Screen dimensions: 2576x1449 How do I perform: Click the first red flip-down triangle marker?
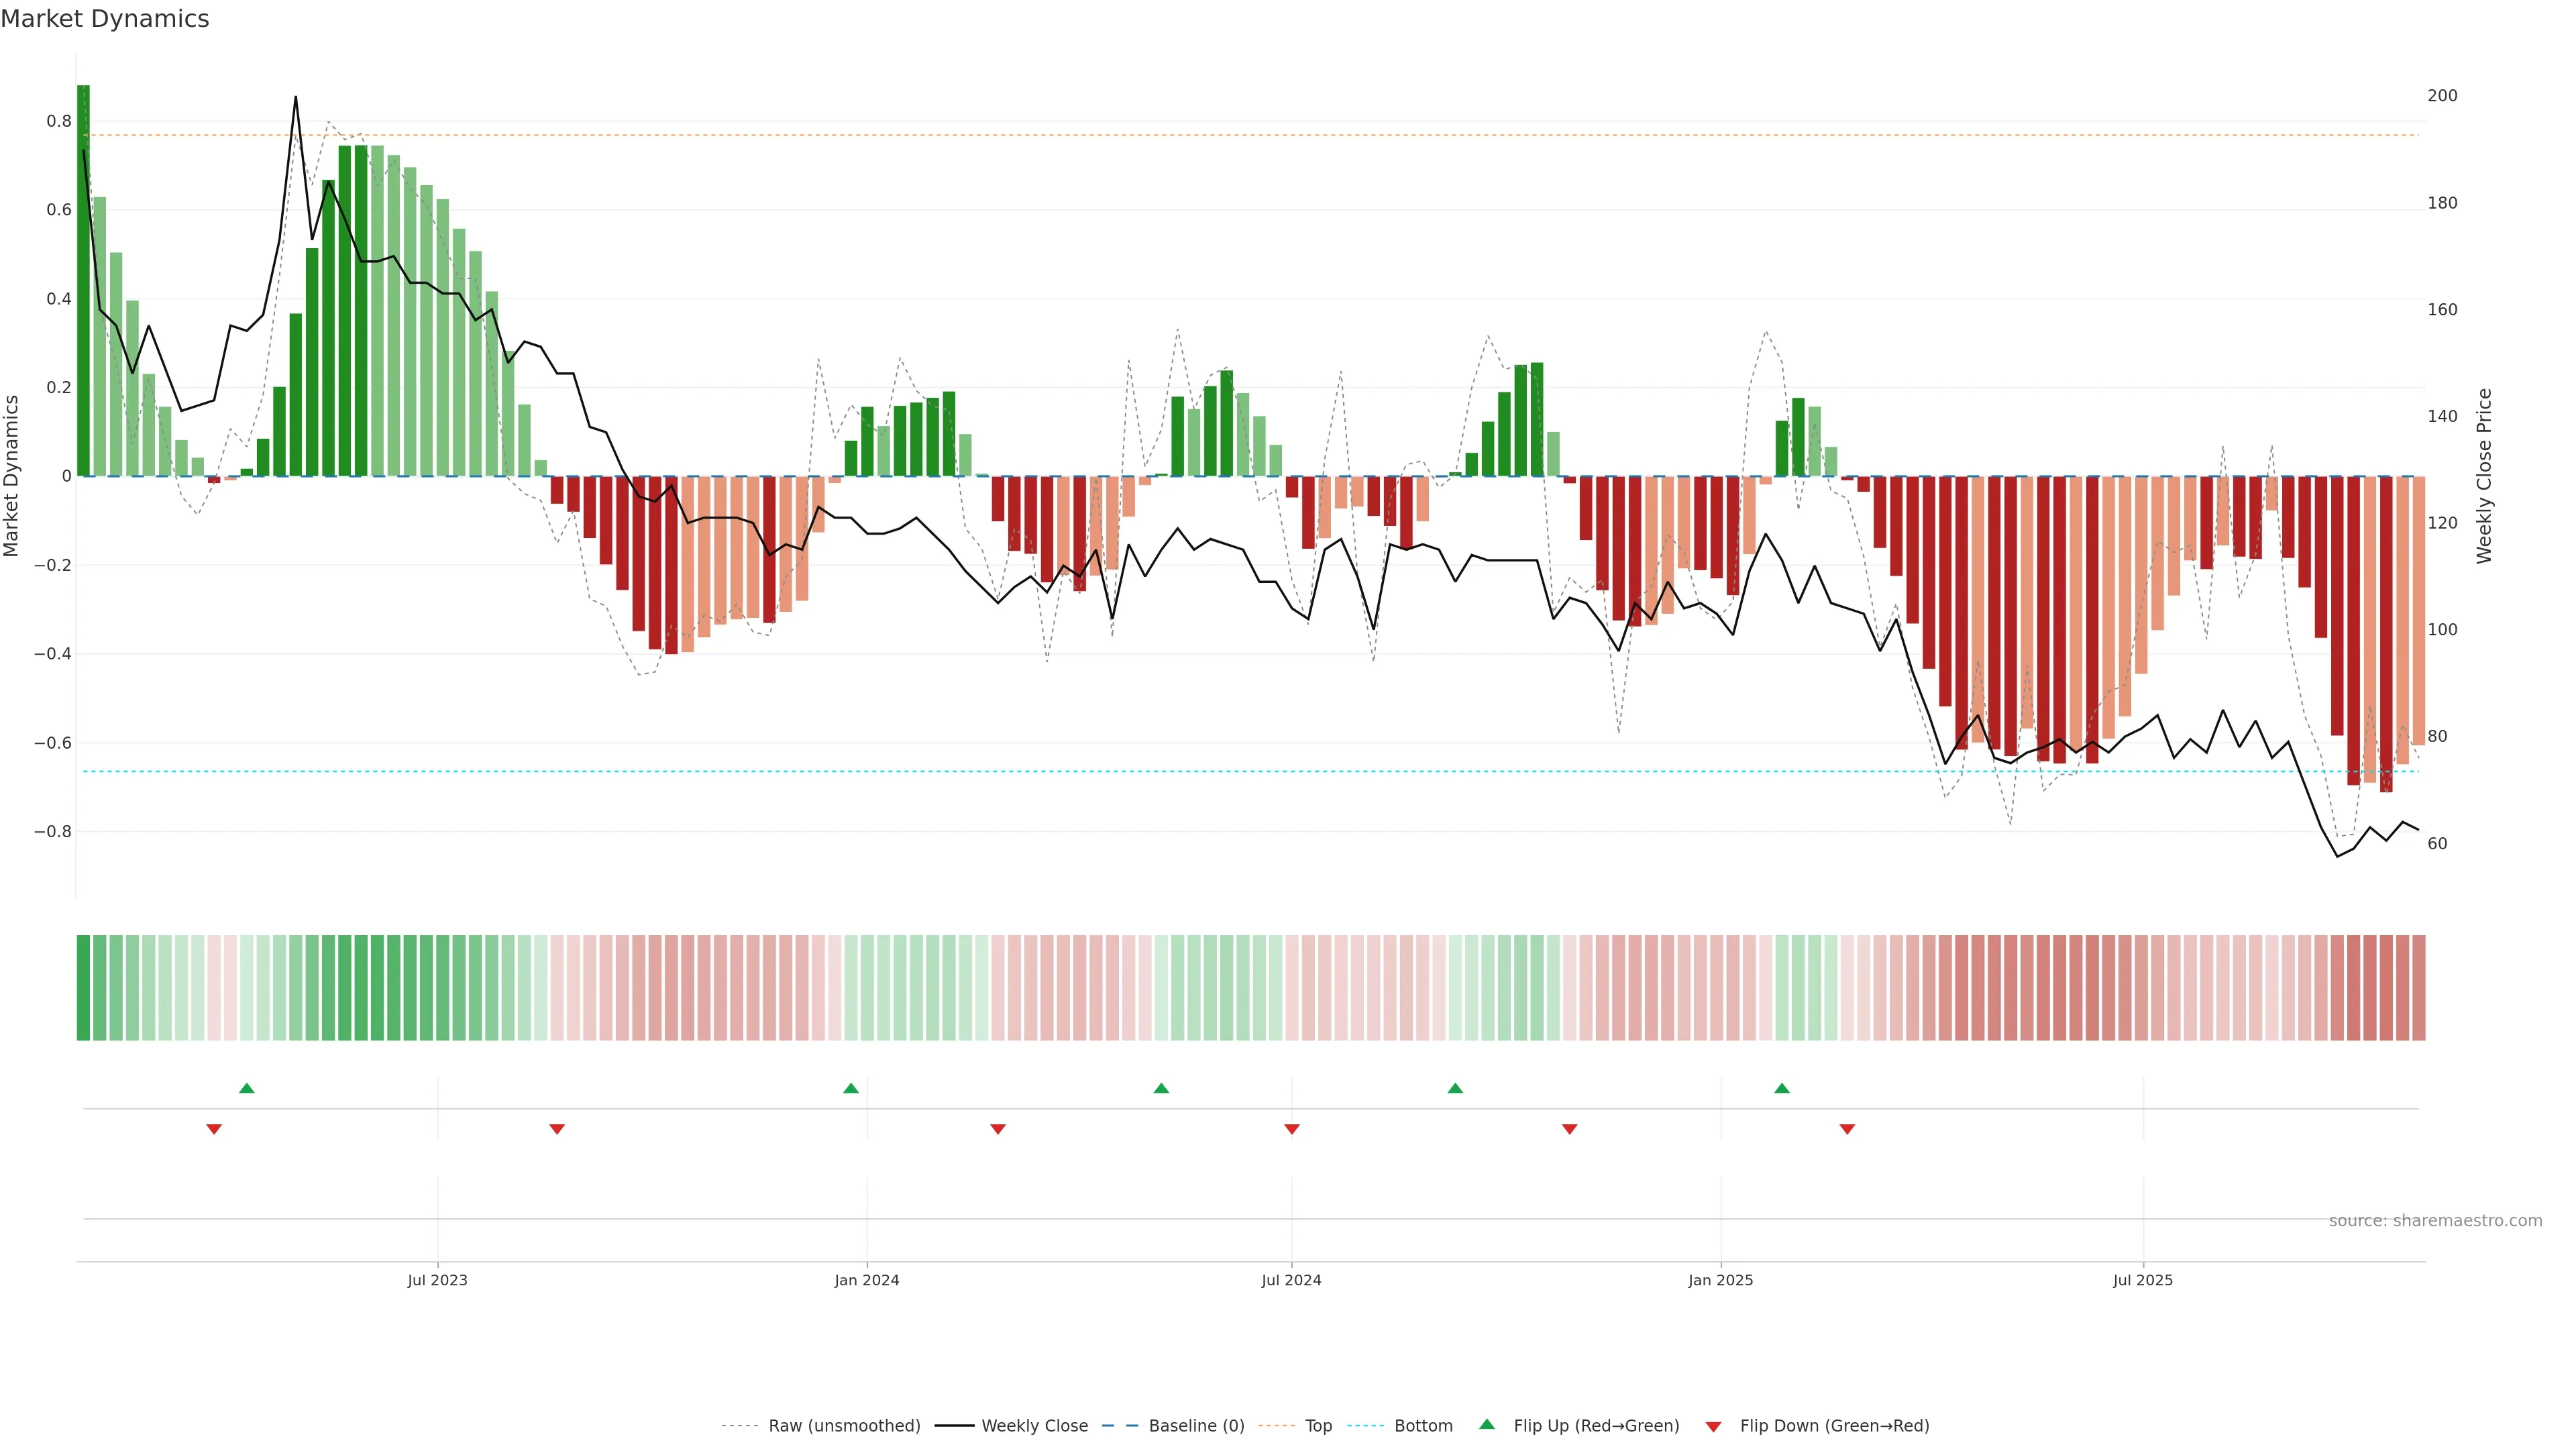(x=214, y=1129)
